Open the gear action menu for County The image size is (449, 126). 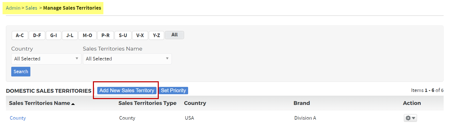click(x=410, y=118)
